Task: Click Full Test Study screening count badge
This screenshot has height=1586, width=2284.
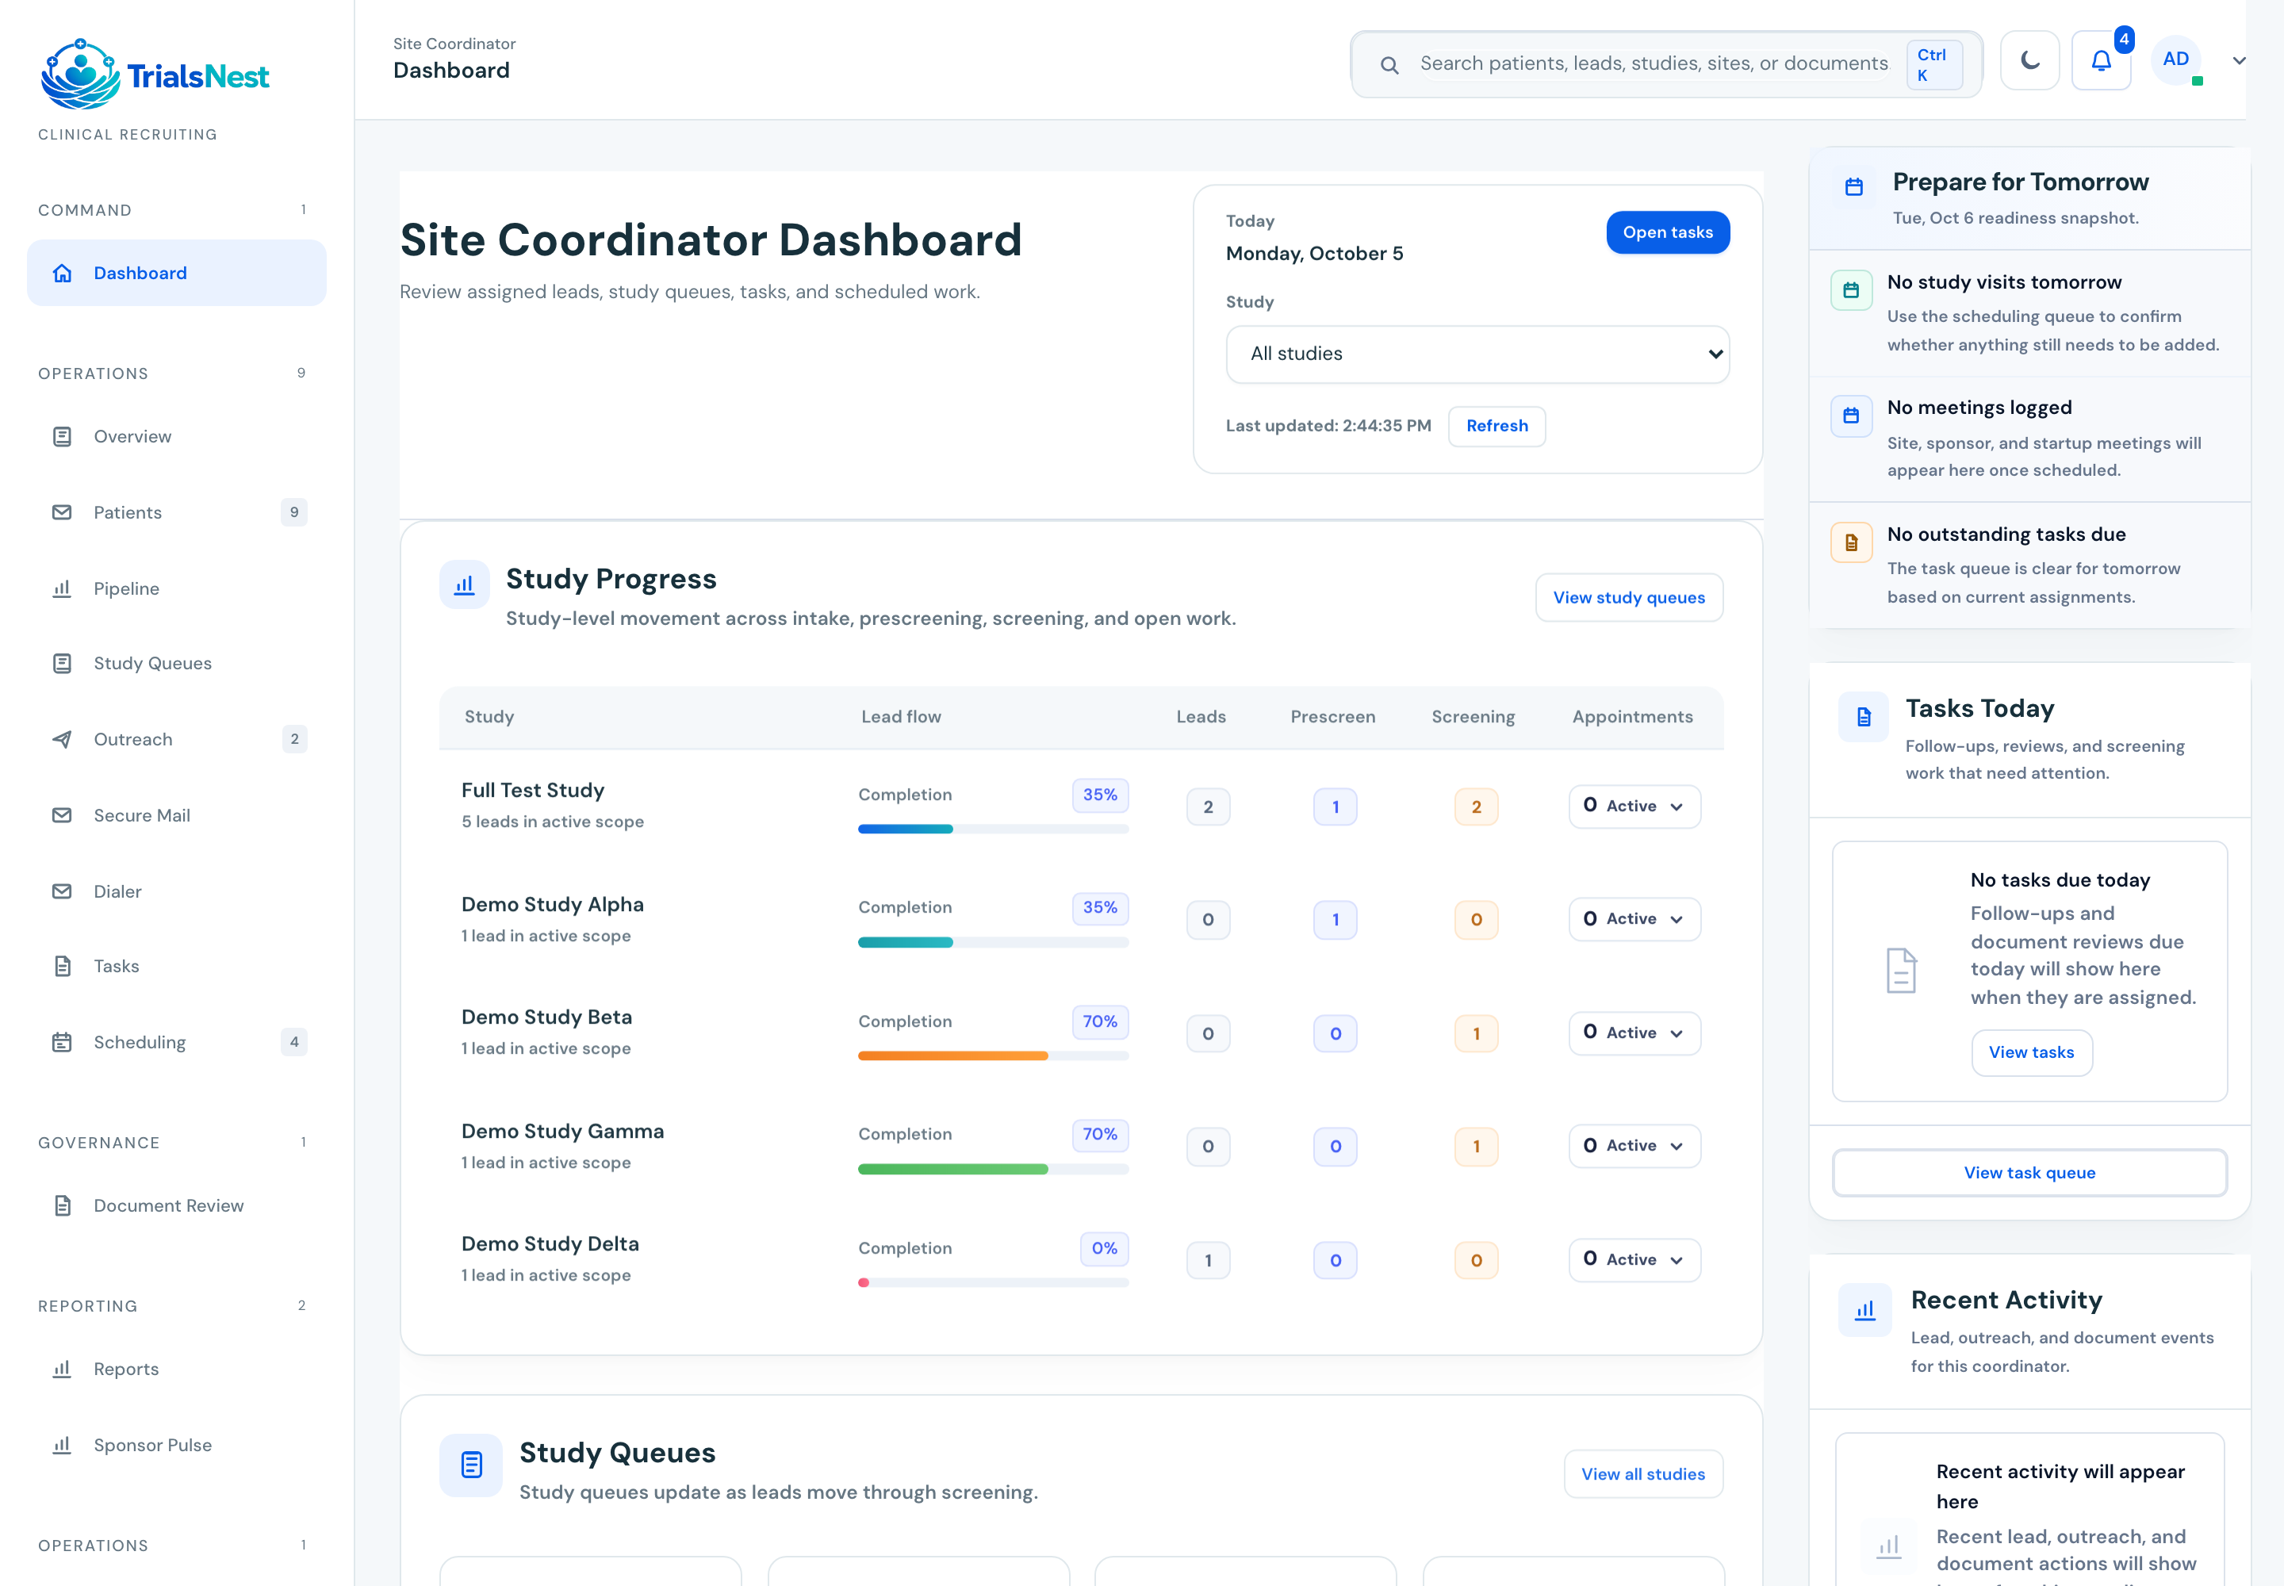Action: pos(1475,807)
